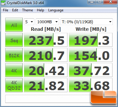Select the 4K QD32 write result 33.68

(91, 85)
